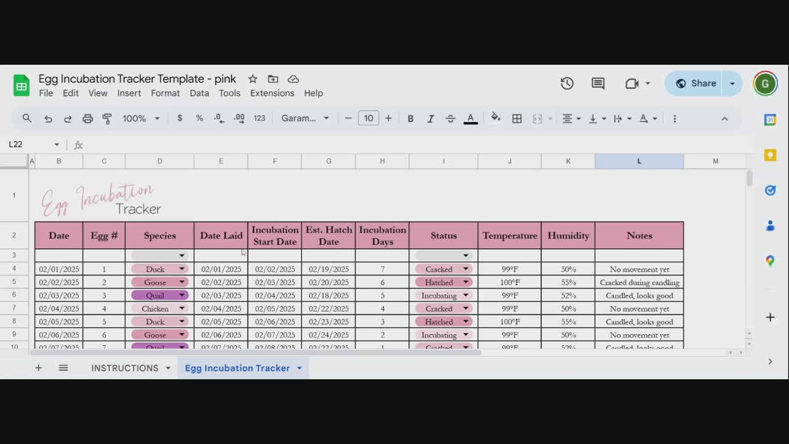Open Google Calendar side panel icon

(x=770, y=120)
